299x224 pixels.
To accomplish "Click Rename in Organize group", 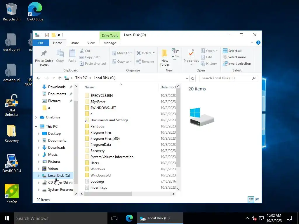I will (145, 62).
